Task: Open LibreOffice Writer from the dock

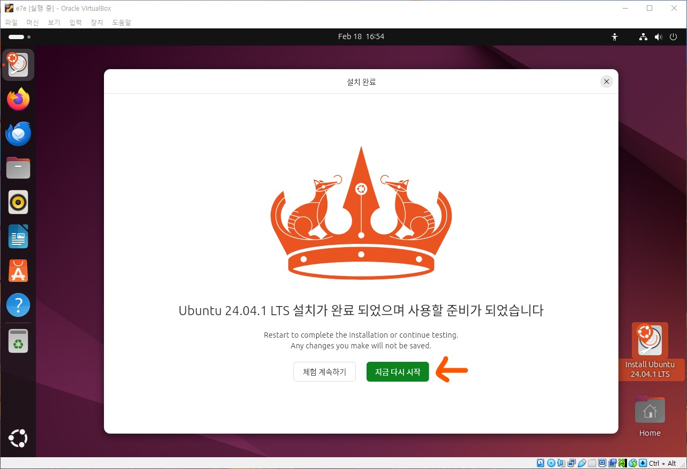Action: 18,237
